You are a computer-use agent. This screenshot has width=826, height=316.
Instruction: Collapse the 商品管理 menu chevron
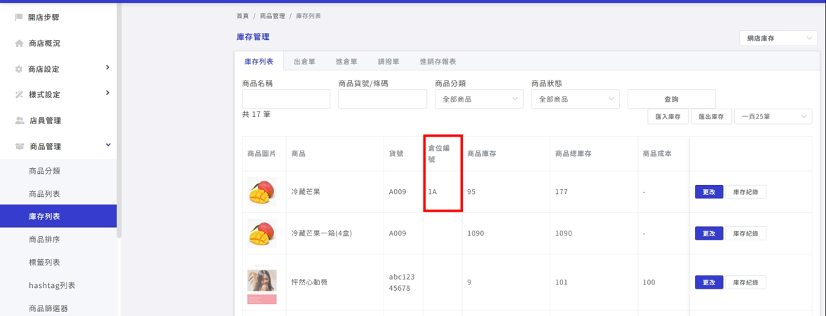[108, 145]
